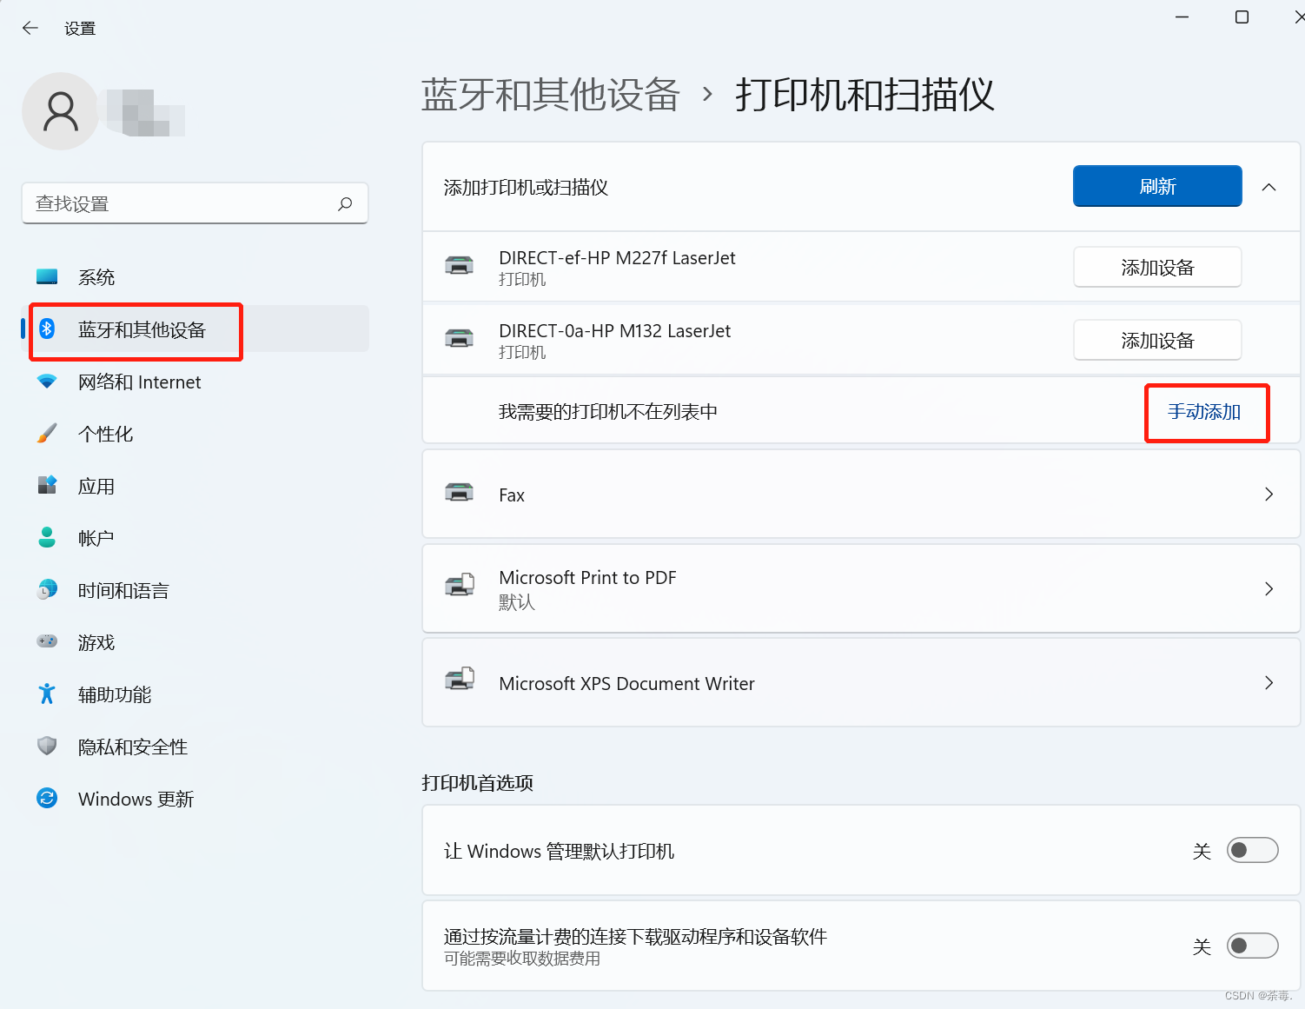This screenshot has width=1305, height=1009.
Task: Open 辅助功能 settings page
Action: click(x=195, y=694)
